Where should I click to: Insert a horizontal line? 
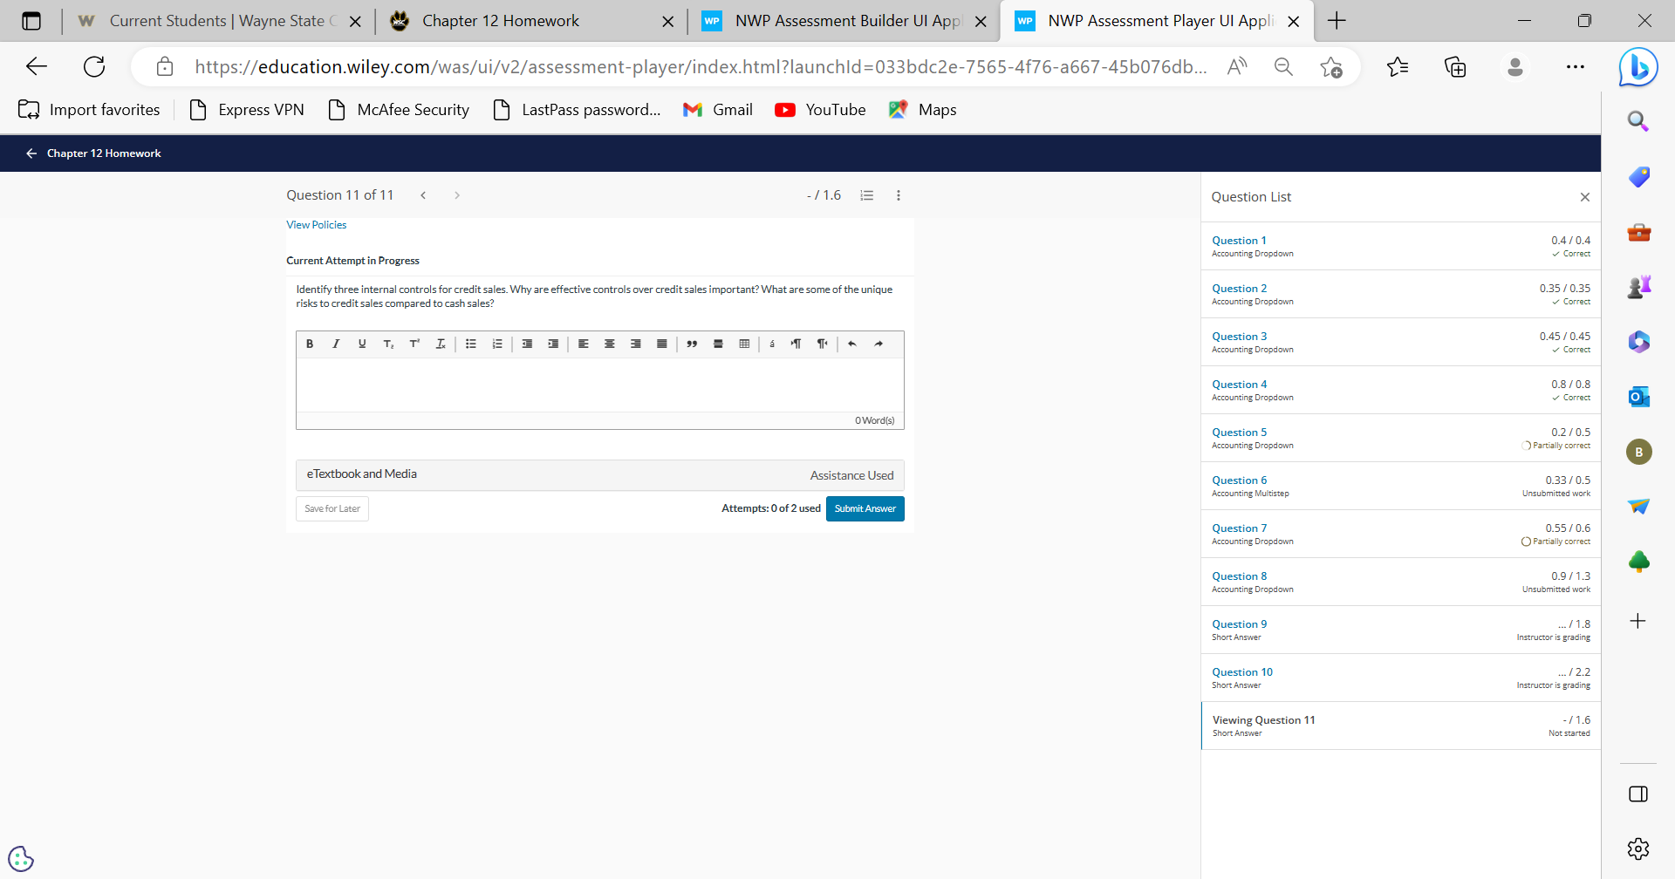click(x=718, y=344)
